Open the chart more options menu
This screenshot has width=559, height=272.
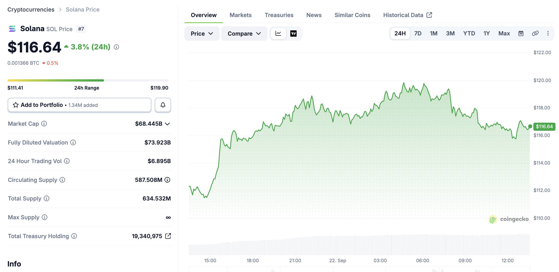[x=548, y=33]
